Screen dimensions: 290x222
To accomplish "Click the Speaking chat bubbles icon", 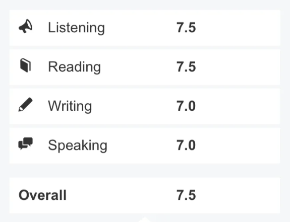I will tap(26, 143).
